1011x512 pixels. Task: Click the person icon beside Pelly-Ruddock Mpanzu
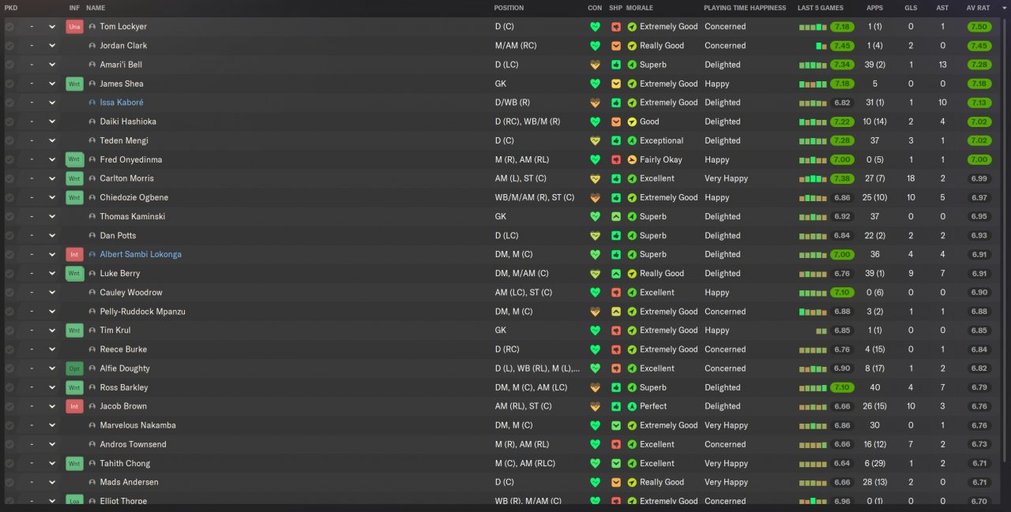(x=92, y=312)
